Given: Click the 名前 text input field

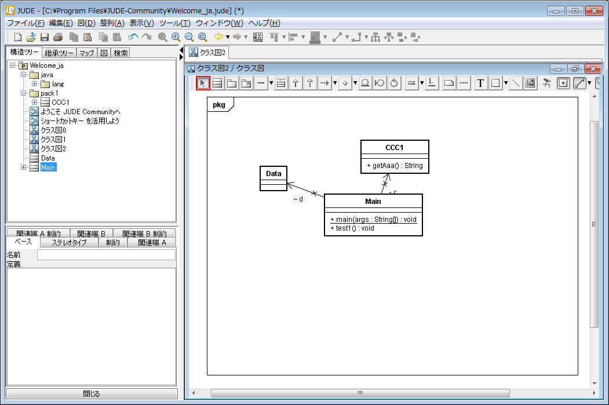Looking at the screenshot, I should [106, 255].
